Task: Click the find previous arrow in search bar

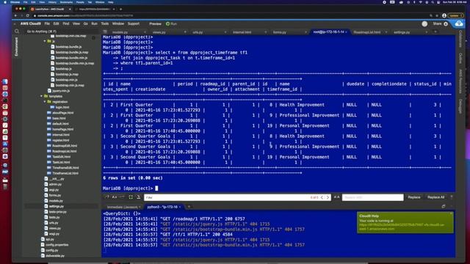Action: click(322, 197)
